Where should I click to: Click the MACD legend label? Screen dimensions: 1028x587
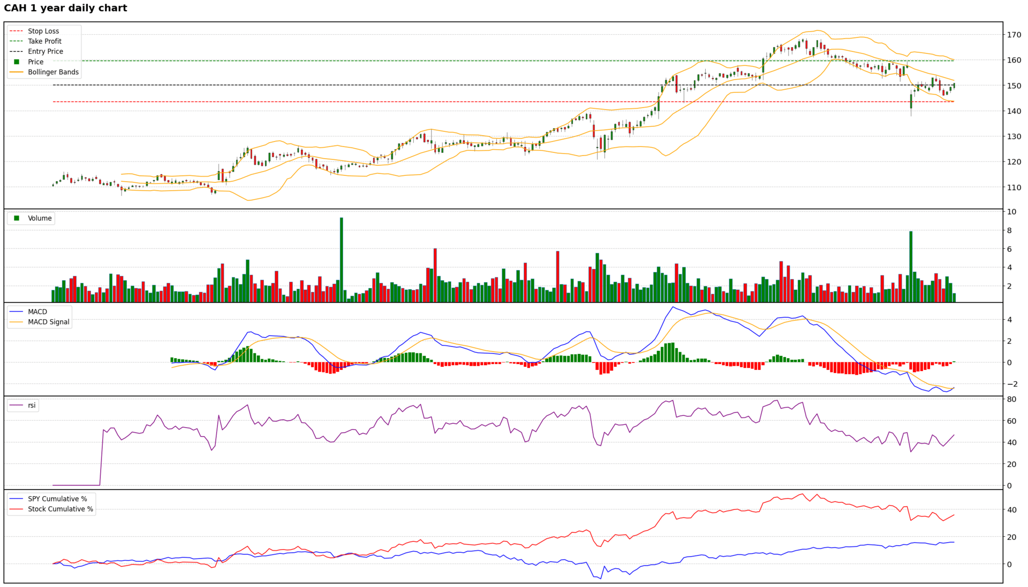coord(37,312)
